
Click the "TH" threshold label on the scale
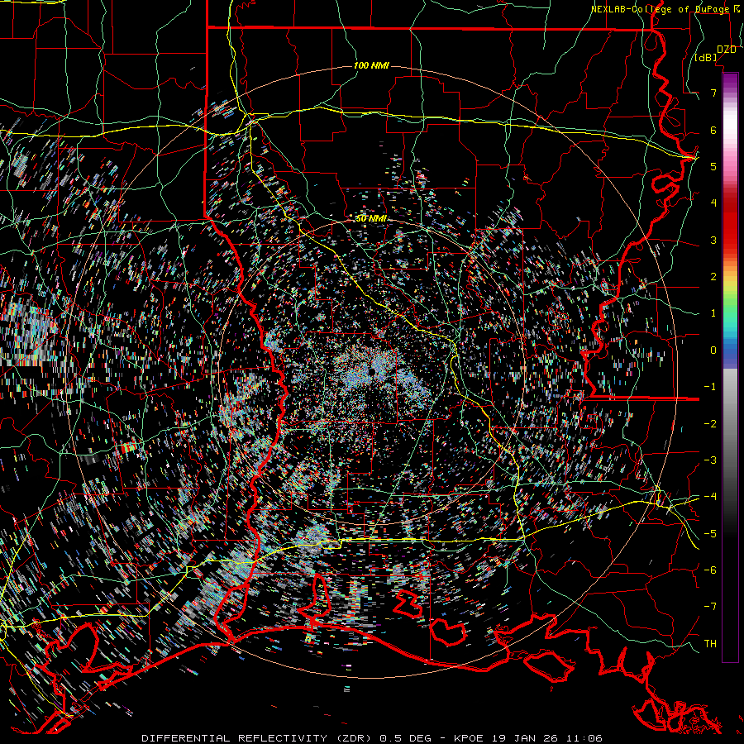coord(710,644)
